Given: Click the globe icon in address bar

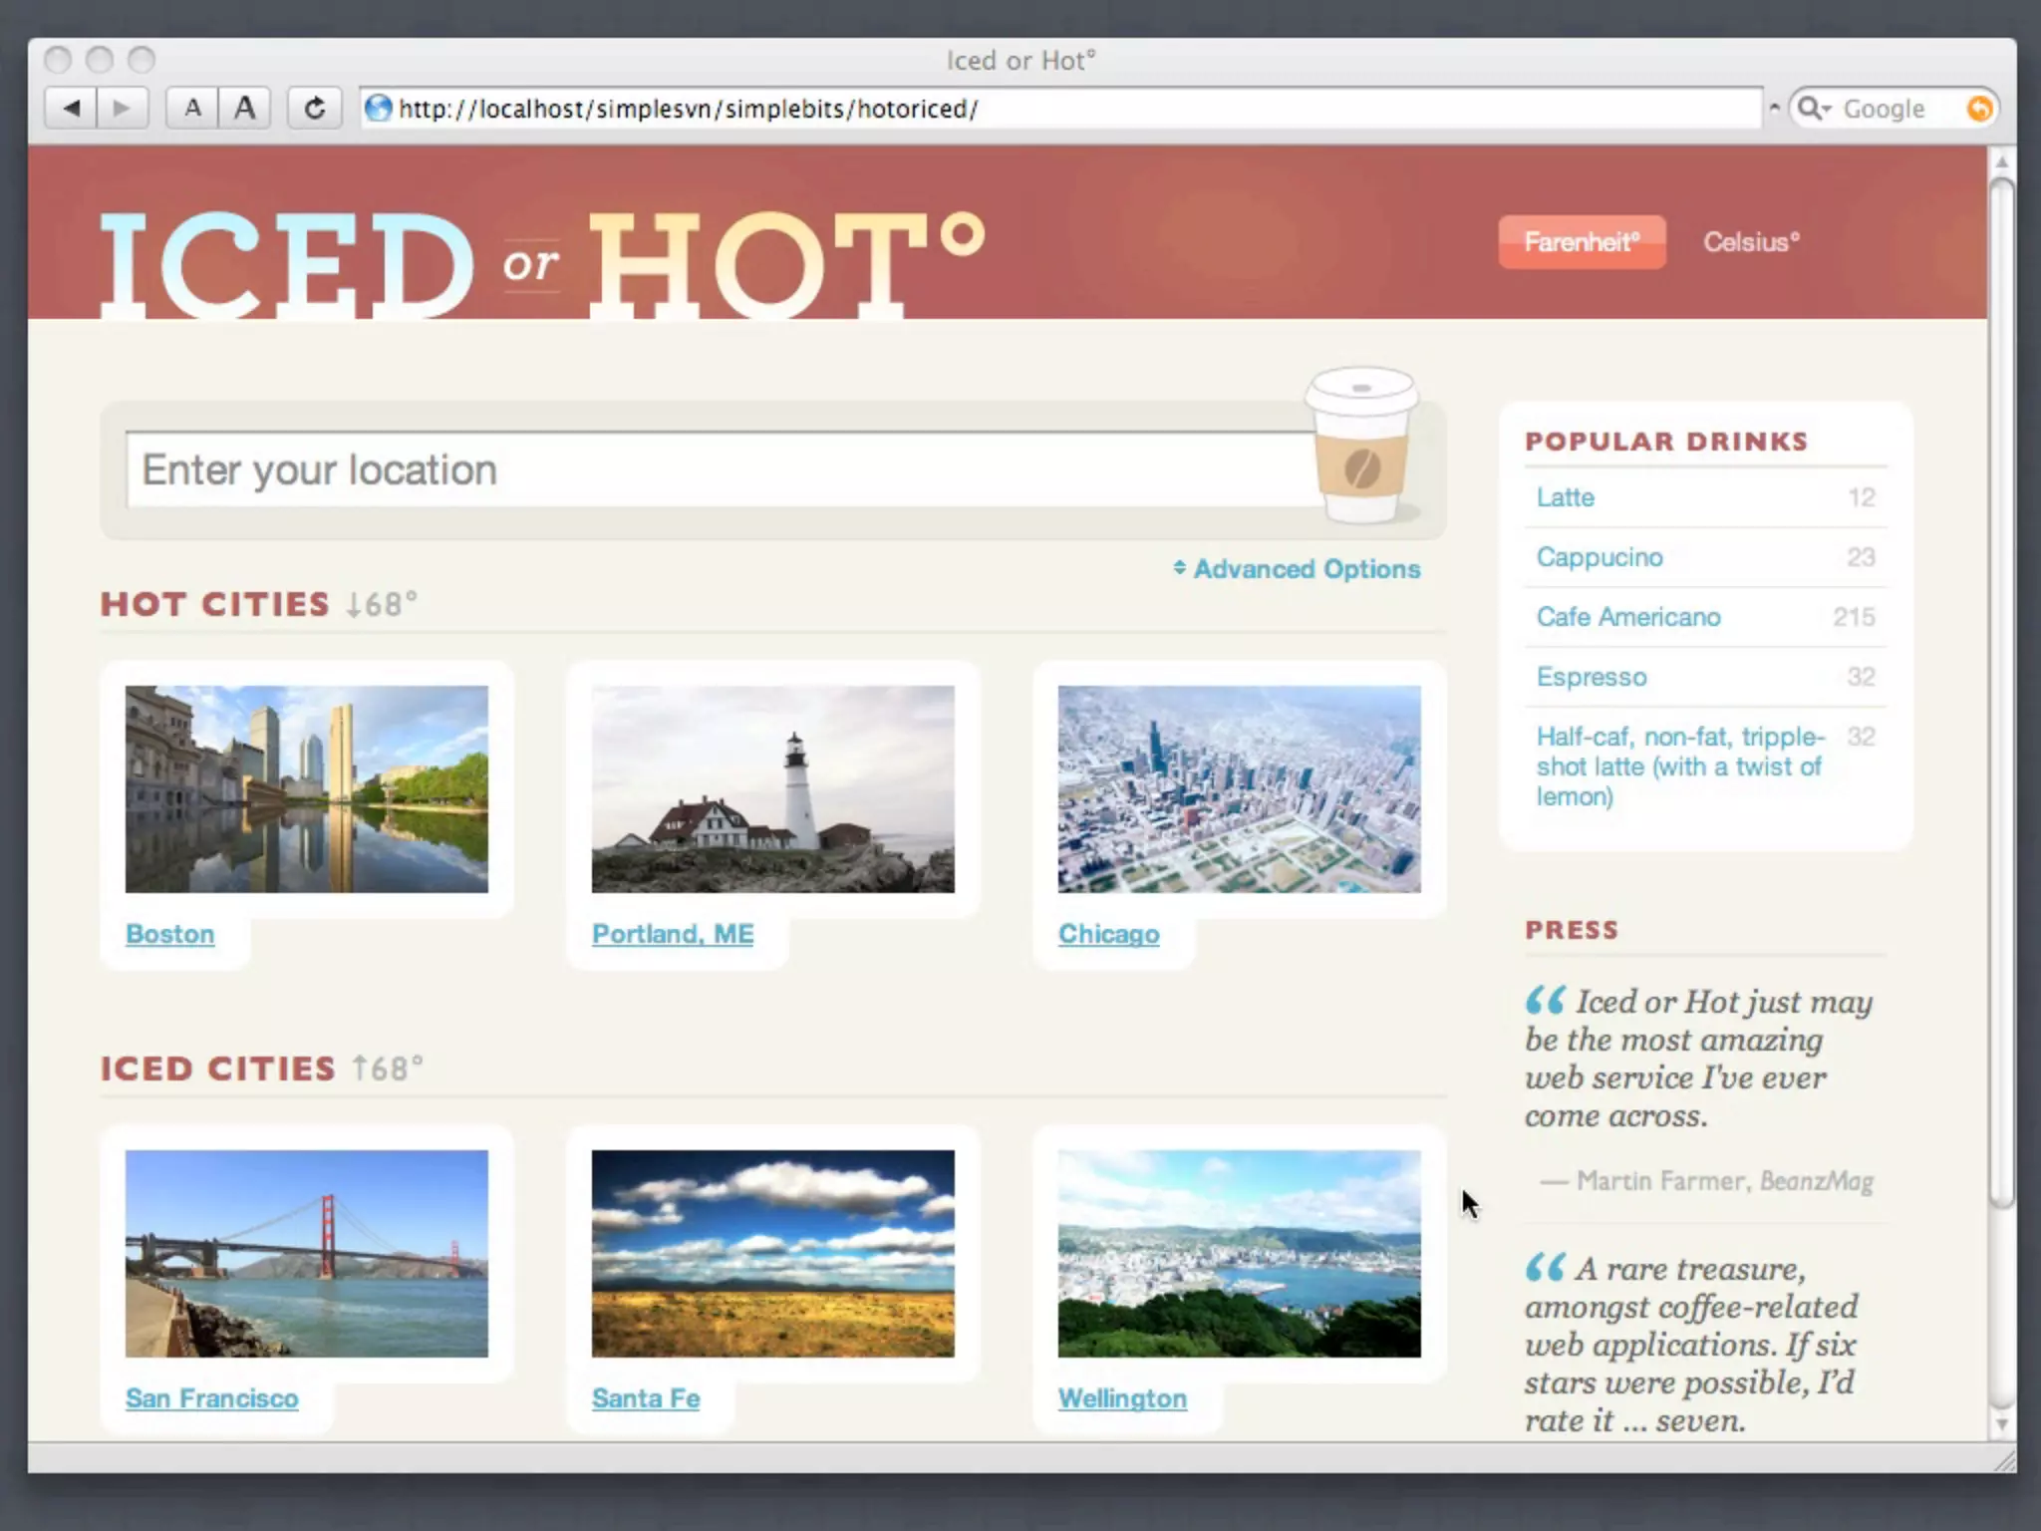Looking at the screenshot, I should coord(378,108).
